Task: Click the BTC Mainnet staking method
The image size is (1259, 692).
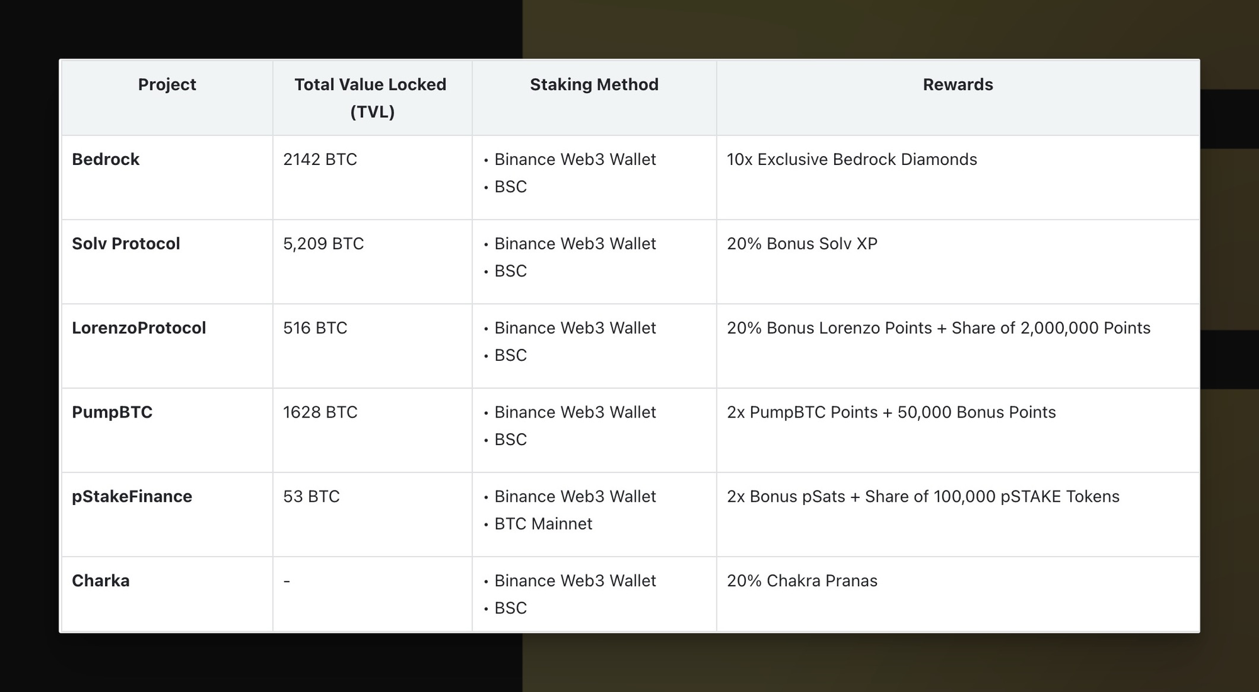Action: pos(543,524)
